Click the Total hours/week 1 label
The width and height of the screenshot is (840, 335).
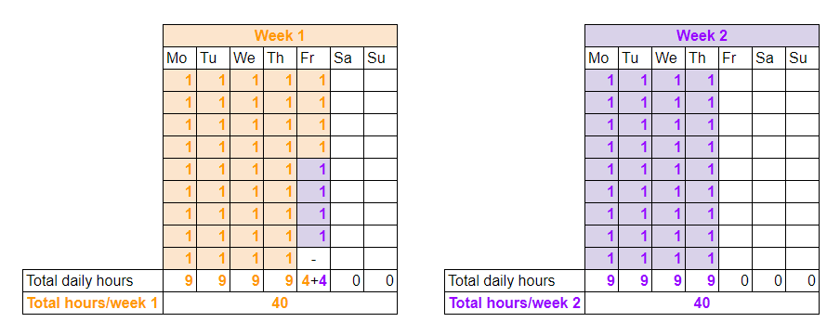click(93, 303)
